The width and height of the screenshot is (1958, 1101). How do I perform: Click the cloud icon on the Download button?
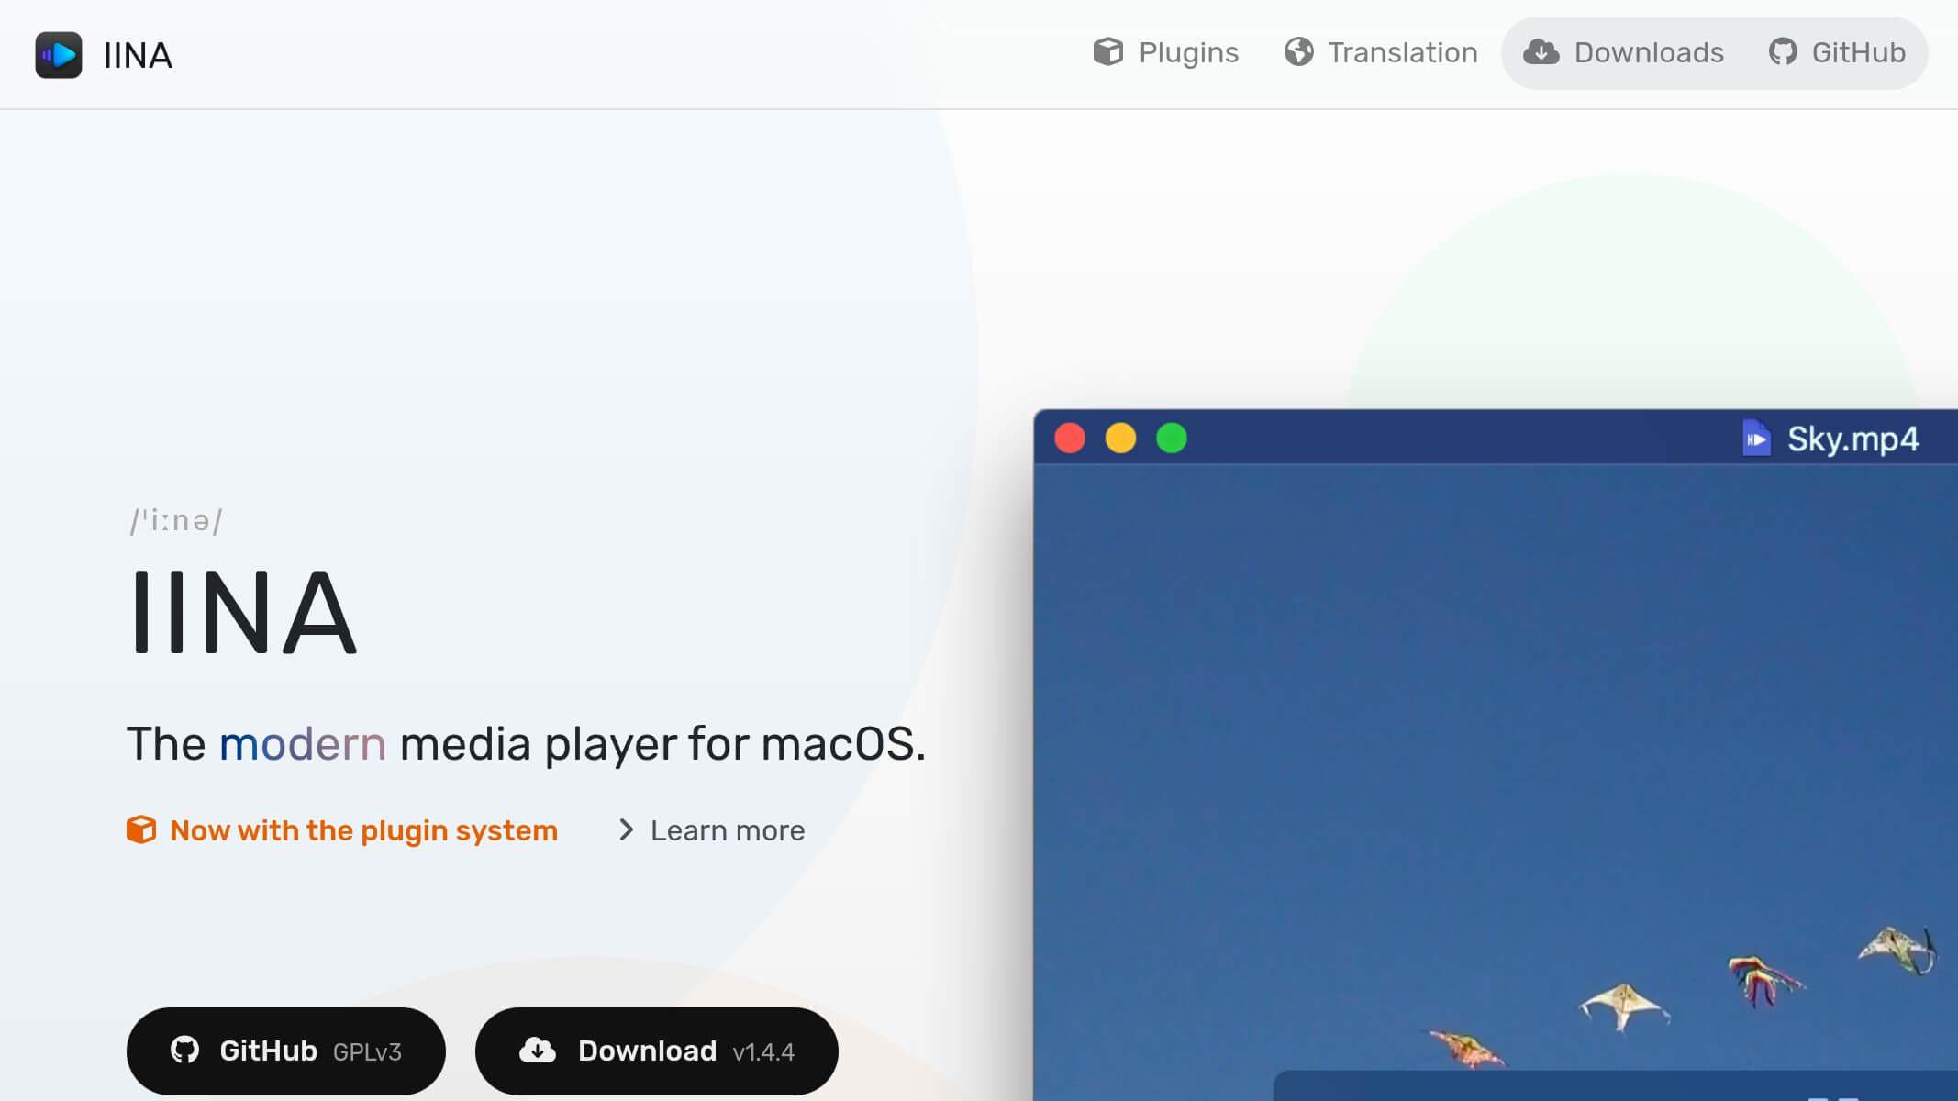538,1050
